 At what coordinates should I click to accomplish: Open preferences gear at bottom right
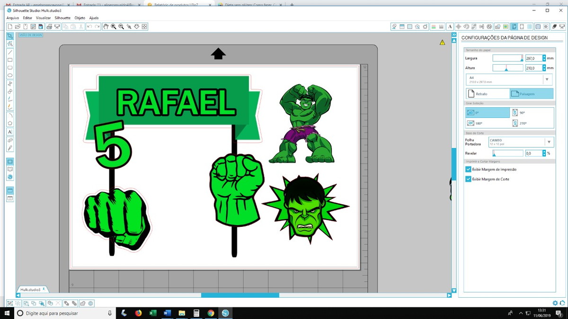pyautogui.click(x=555, y=303)
